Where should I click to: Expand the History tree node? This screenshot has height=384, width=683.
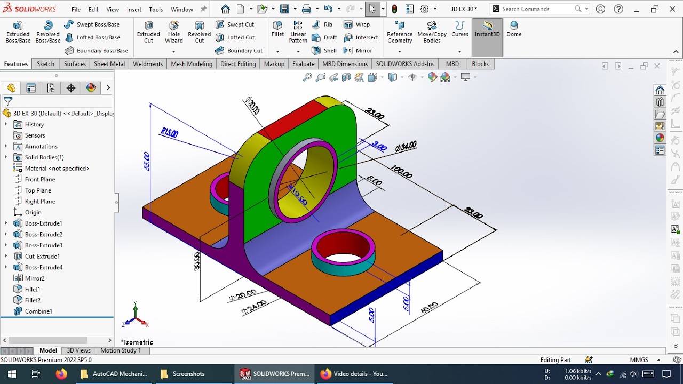pos(6,124)
